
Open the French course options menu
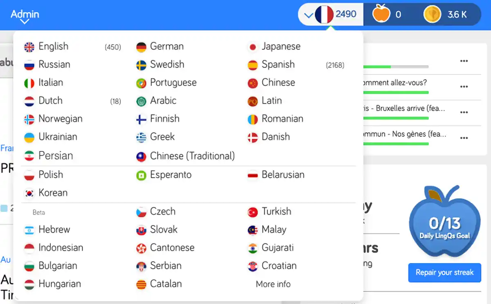(464, 61)
